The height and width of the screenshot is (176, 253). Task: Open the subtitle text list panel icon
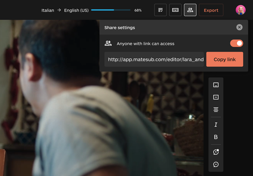click(160, 10)
